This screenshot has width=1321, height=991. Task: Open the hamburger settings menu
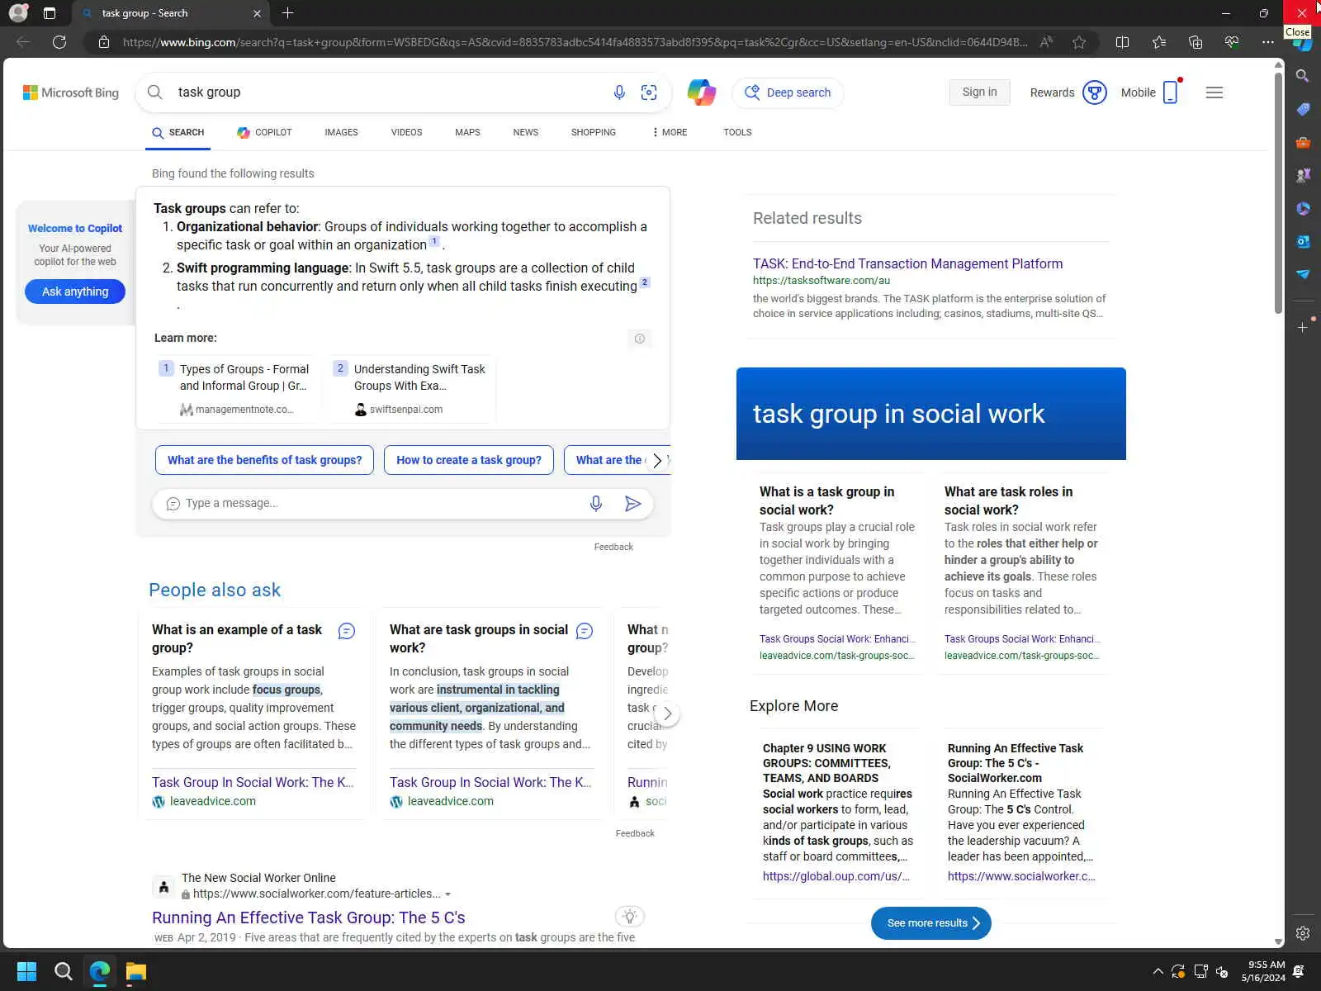tap(1214, 92)
